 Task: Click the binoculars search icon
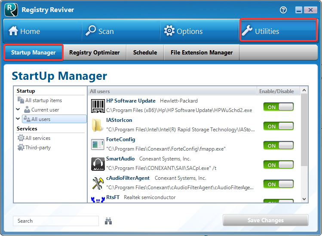(108, 221)
